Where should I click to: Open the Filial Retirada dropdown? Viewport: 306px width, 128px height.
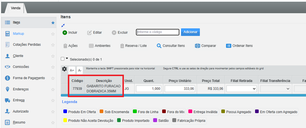[x=242, y=89]
